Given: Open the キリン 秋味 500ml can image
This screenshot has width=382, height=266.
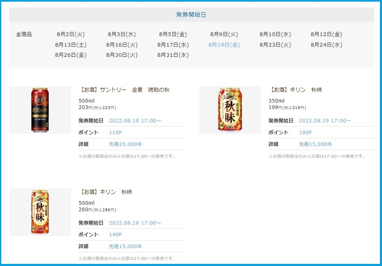Looking at the screenshot, I should coord(40,212).
